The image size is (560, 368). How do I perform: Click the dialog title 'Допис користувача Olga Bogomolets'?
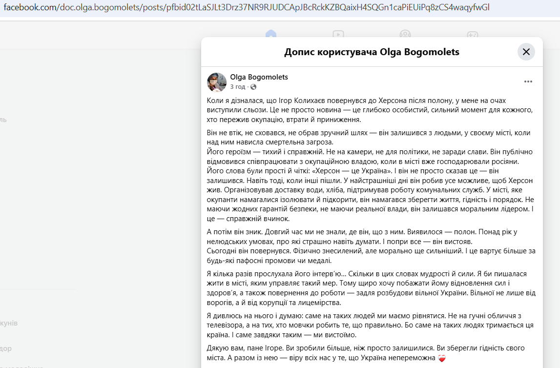[372, 52]
